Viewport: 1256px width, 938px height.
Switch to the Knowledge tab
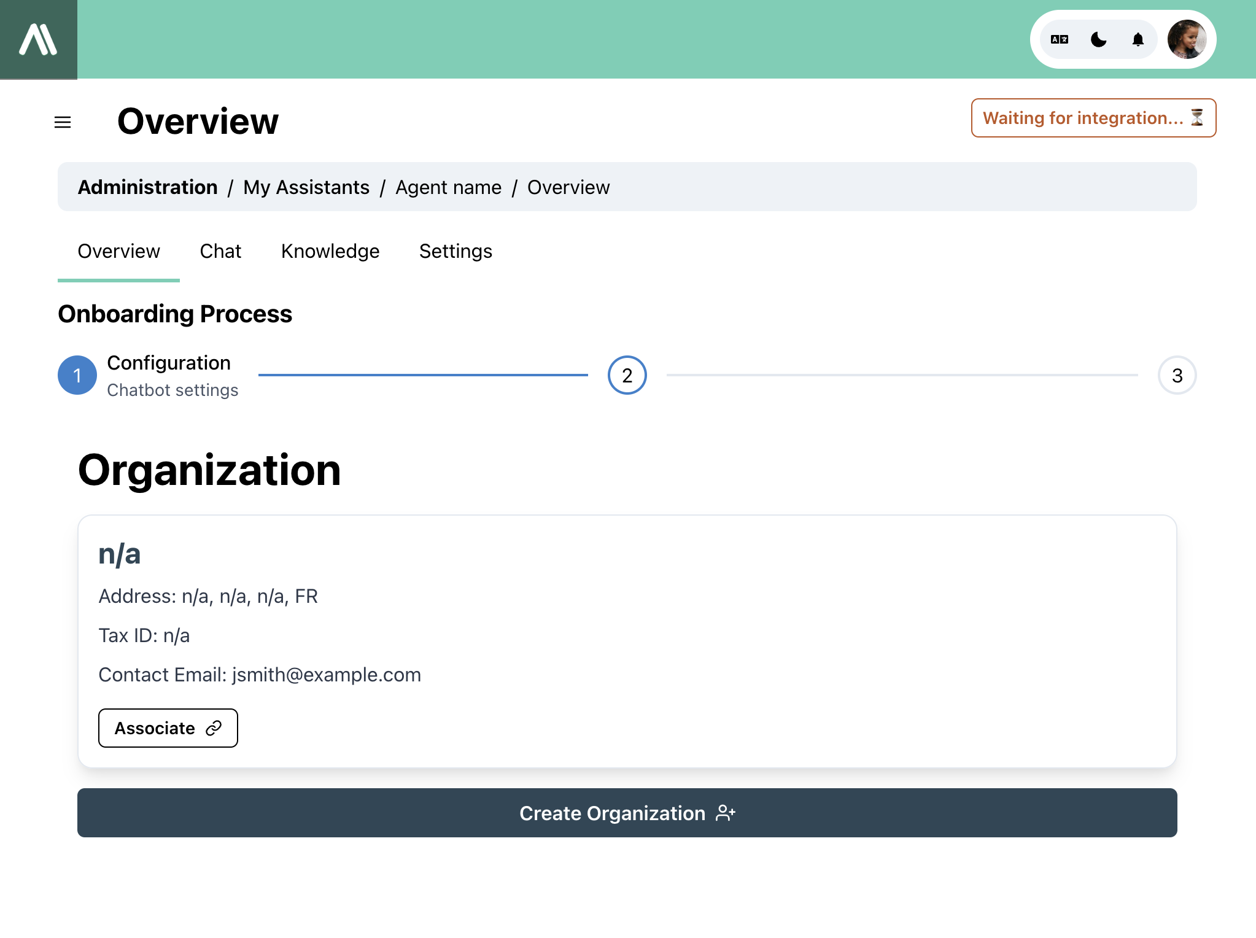point(330,251)
